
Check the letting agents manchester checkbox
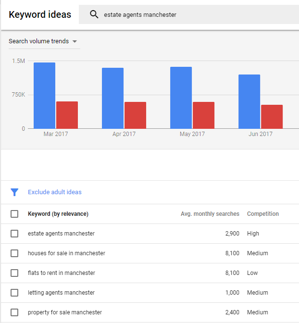coord(14,293)
